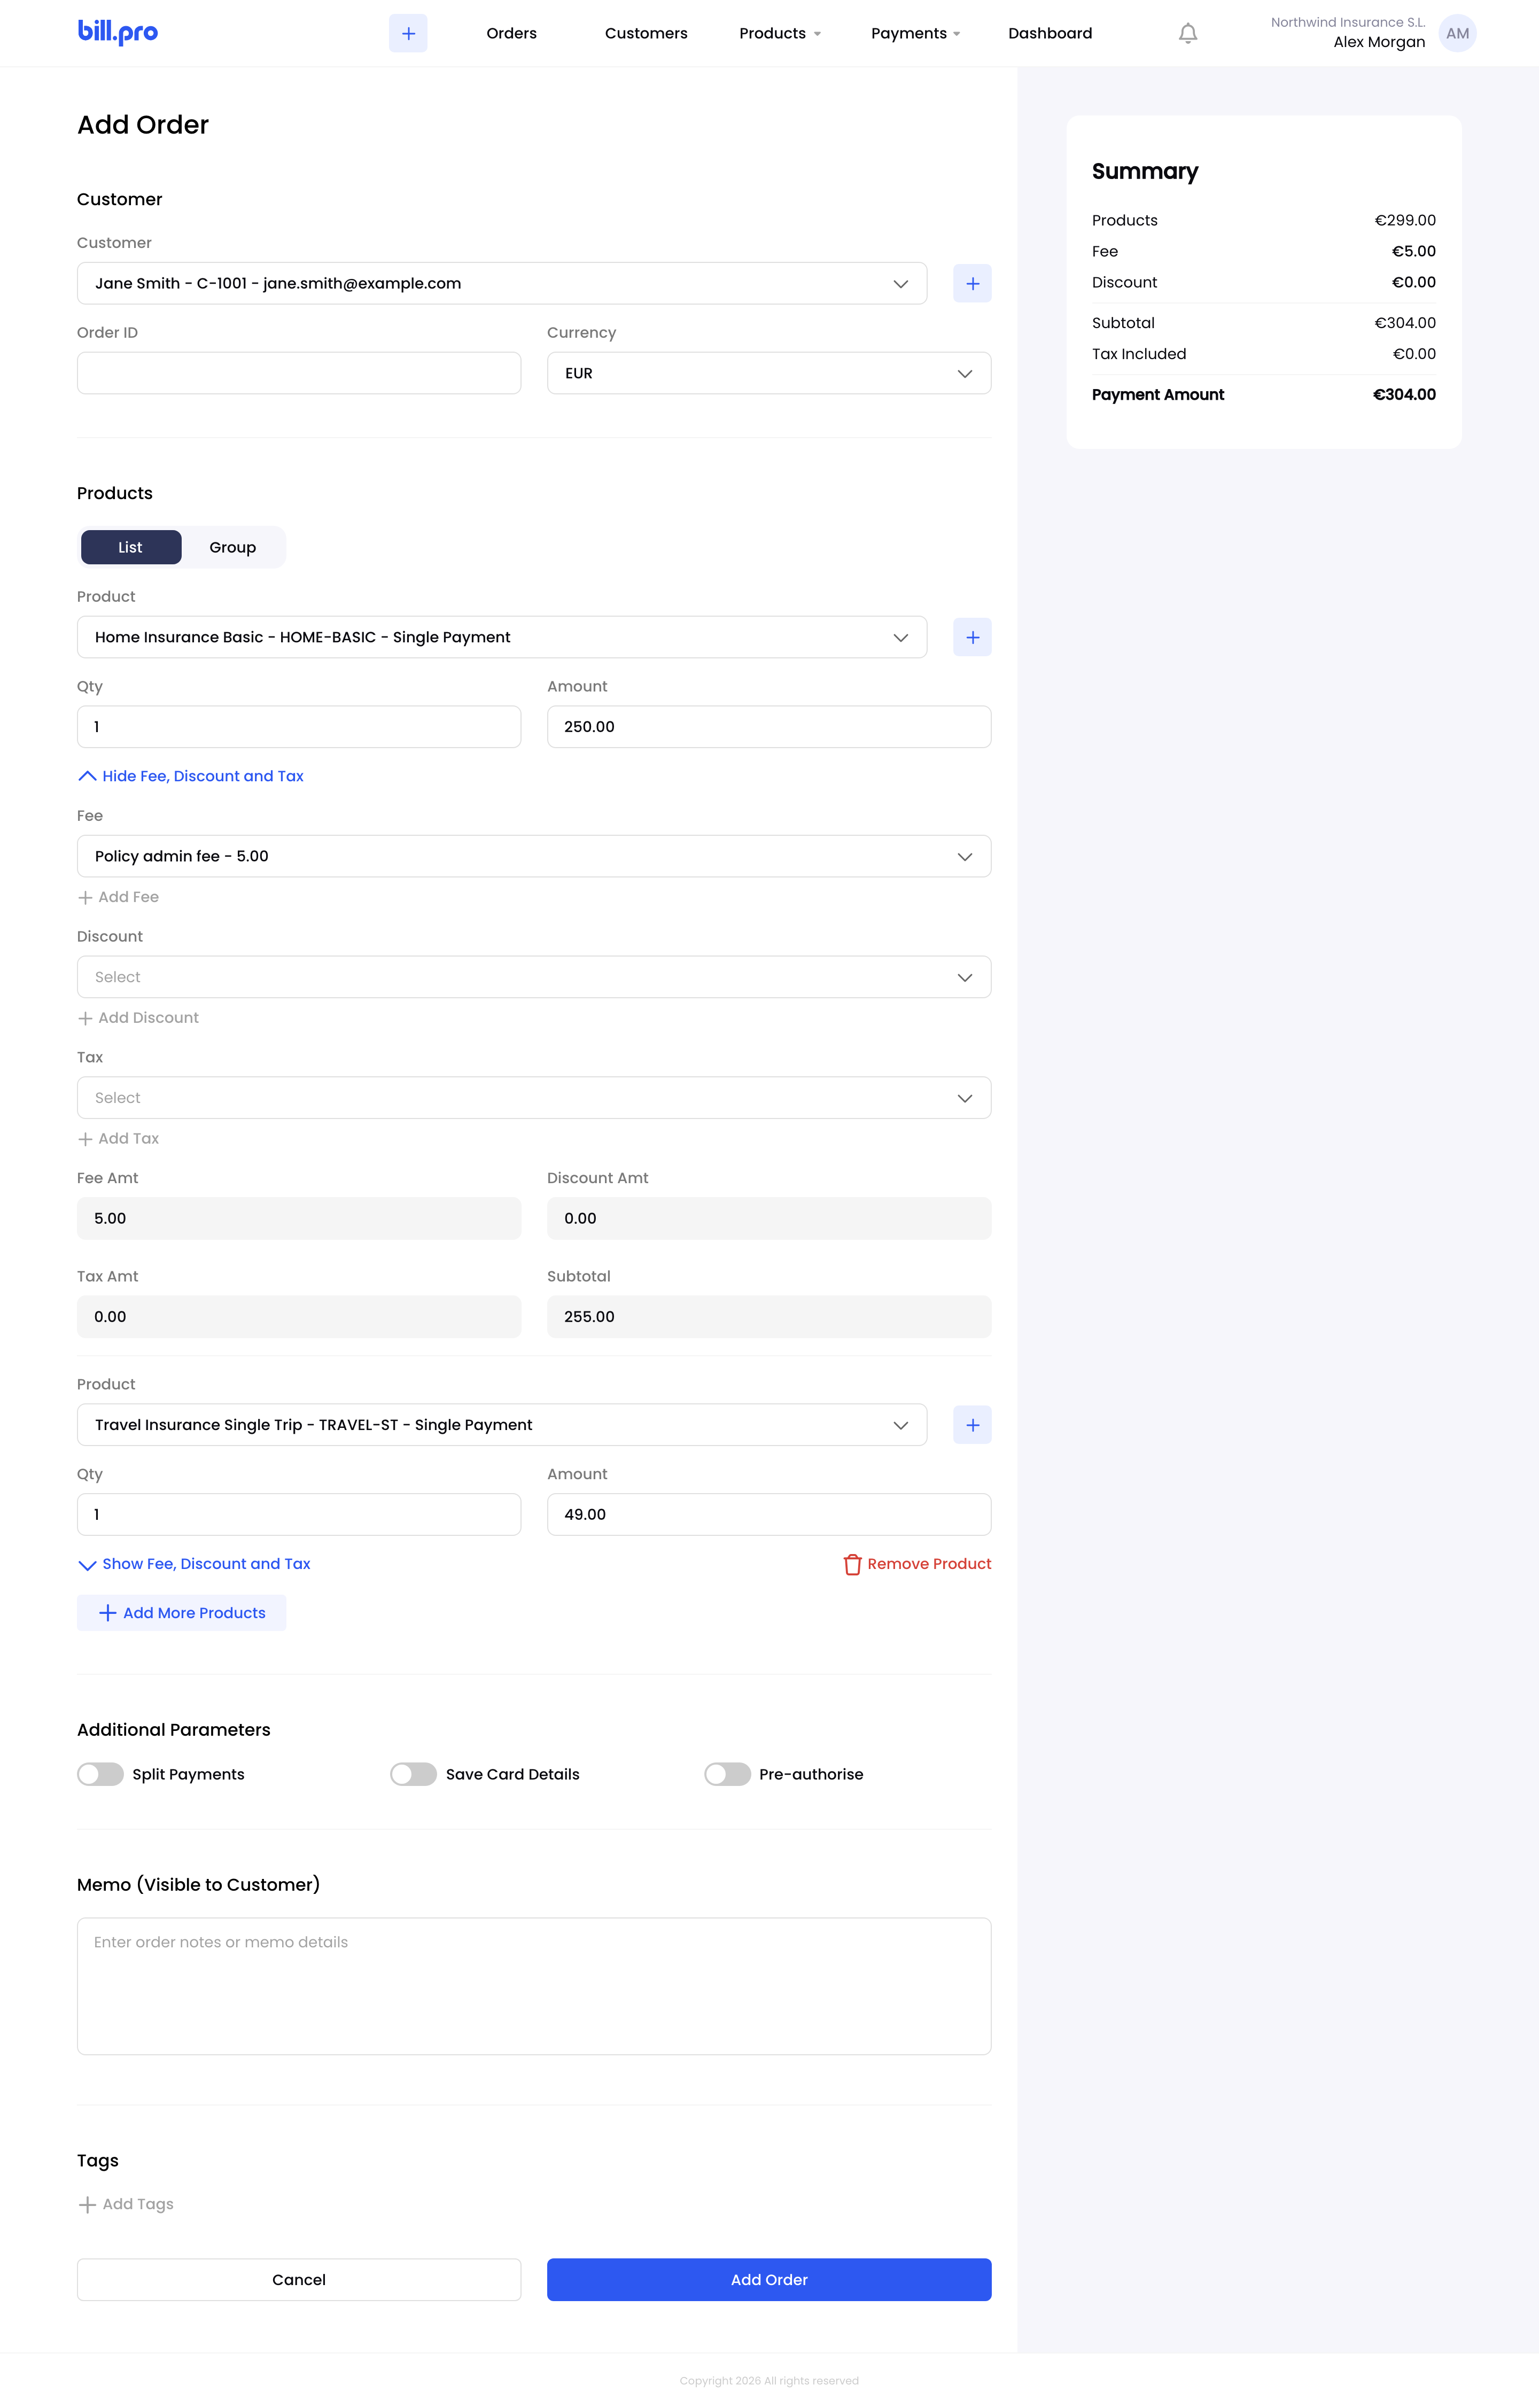Click the trash icon for Remove Product
Viewport: 1539px width, 2408px height.
[x=852, y=1564]
